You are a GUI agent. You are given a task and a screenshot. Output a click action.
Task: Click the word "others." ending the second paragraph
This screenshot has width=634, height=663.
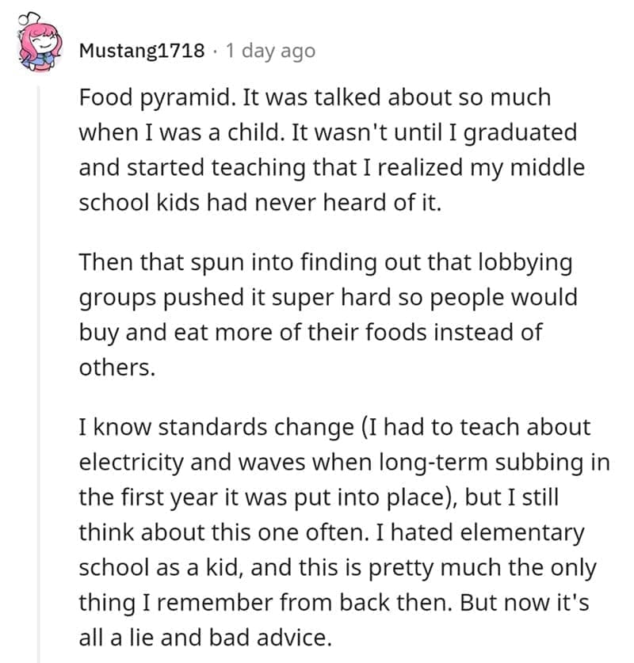coord(116,367)
